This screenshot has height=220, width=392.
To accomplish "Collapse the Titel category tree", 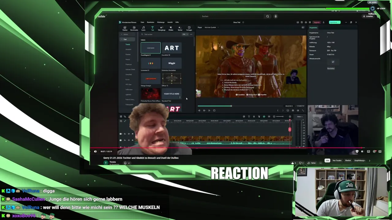I will [122, 39].
